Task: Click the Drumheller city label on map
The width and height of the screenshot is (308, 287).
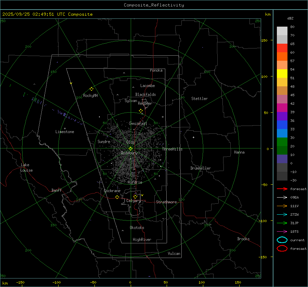Action: tap(201, 168)
